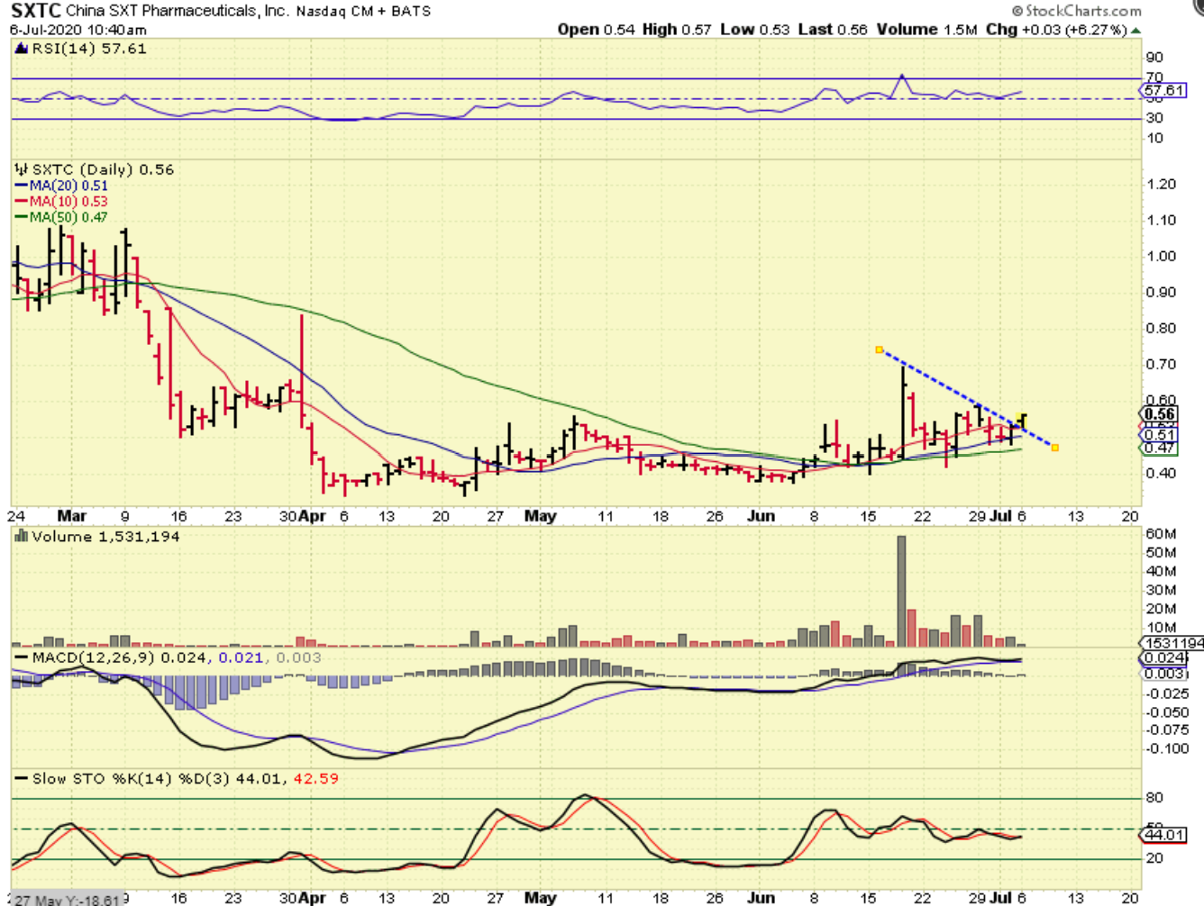Click the volume bars icon beside Volume label
The height and width of the screenshot is (906, 1204).
coord(22,536)
